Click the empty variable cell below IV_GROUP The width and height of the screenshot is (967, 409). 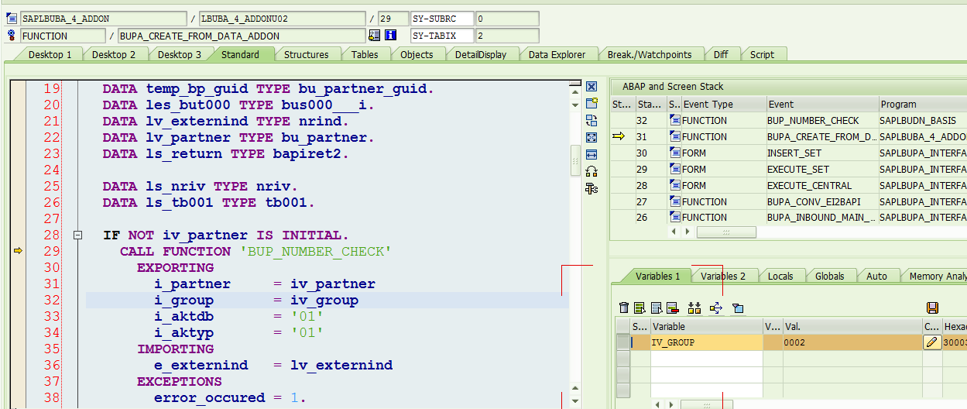tap(706, 358)
